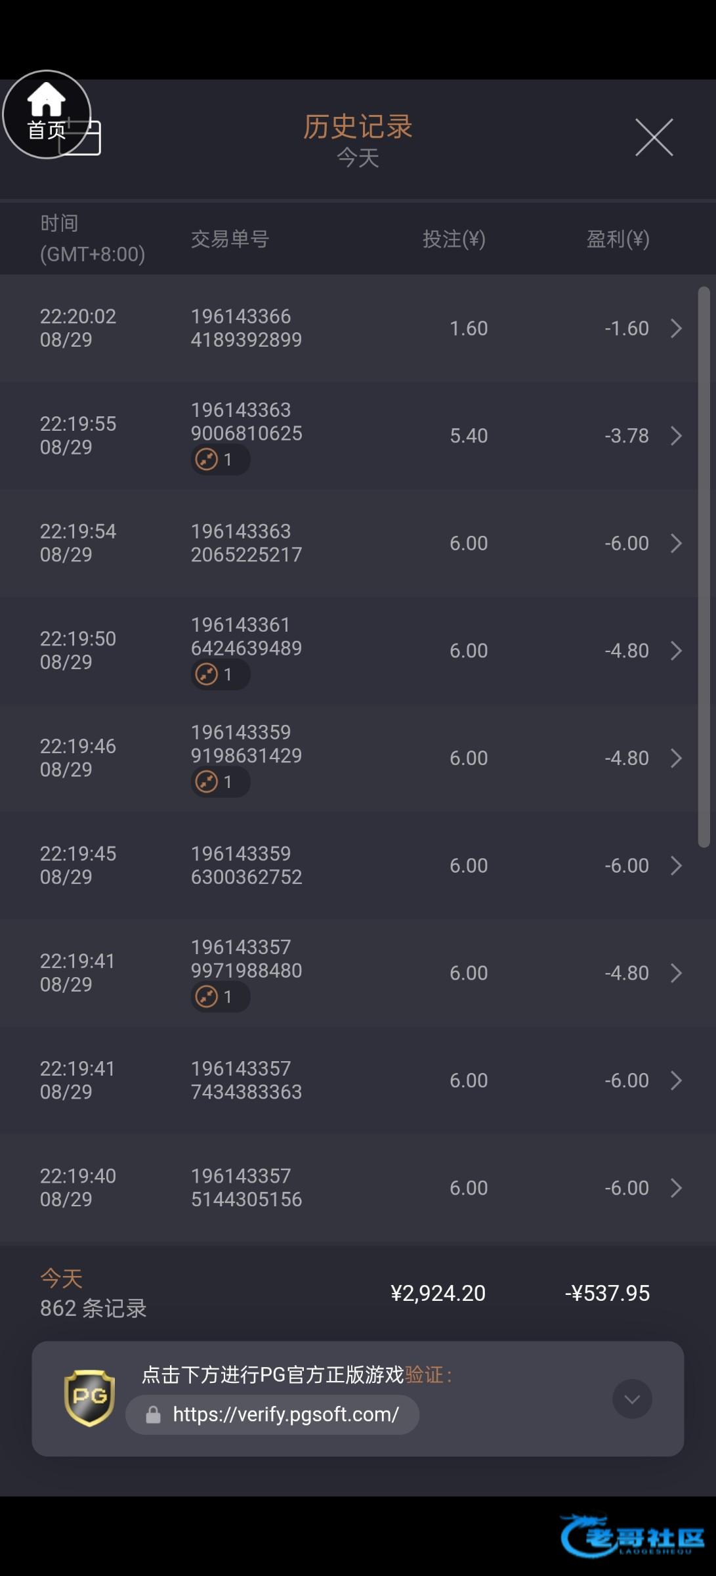
Task: Tap the free spin badge on 22:19:50 record
Action: [x=220, y=674]
